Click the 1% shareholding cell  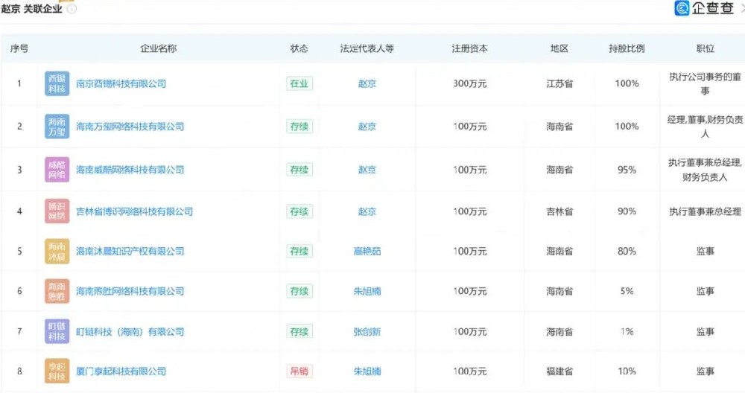[x=627, y=331]
